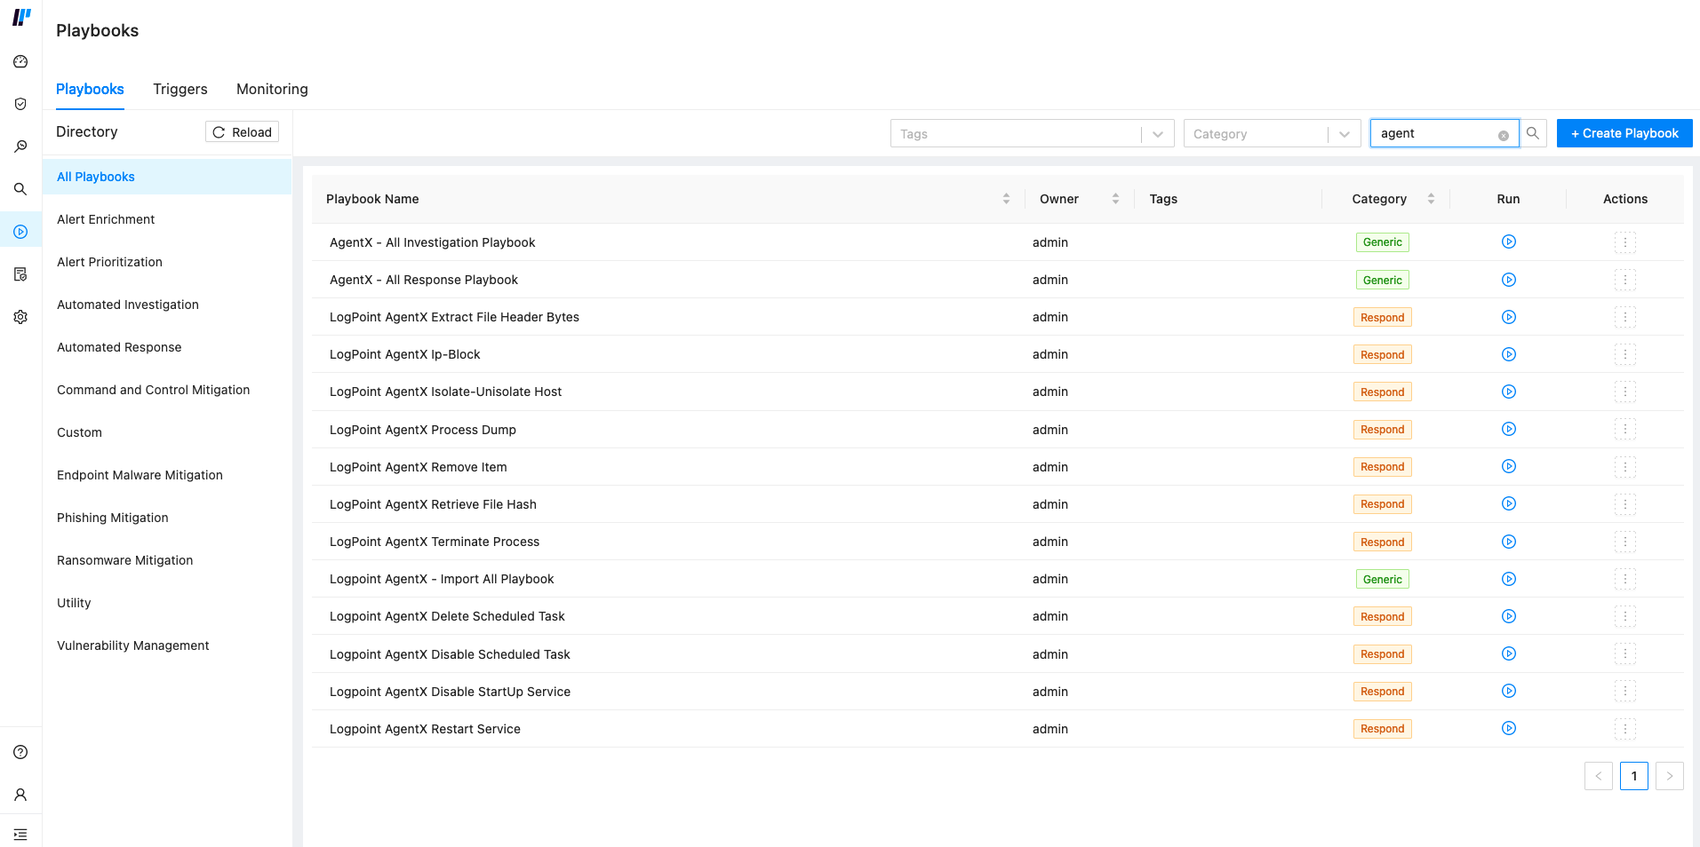Screen dimensions: 1700x847
Task: Click the help question mark icon
Action: tap(20, 752)
